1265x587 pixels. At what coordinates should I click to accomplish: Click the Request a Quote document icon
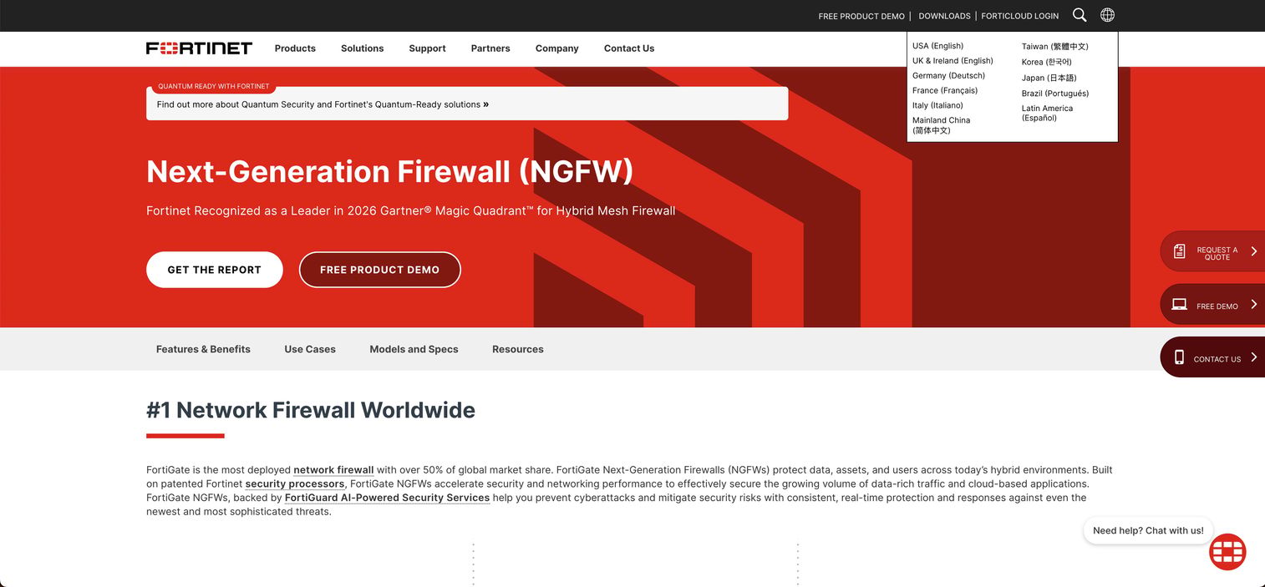(x=1179, y=251)
